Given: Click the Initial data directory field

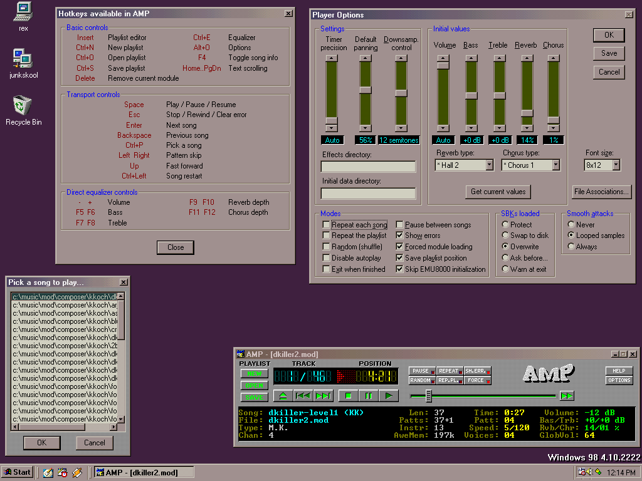Looking at the screenshot, I should 368,194.
